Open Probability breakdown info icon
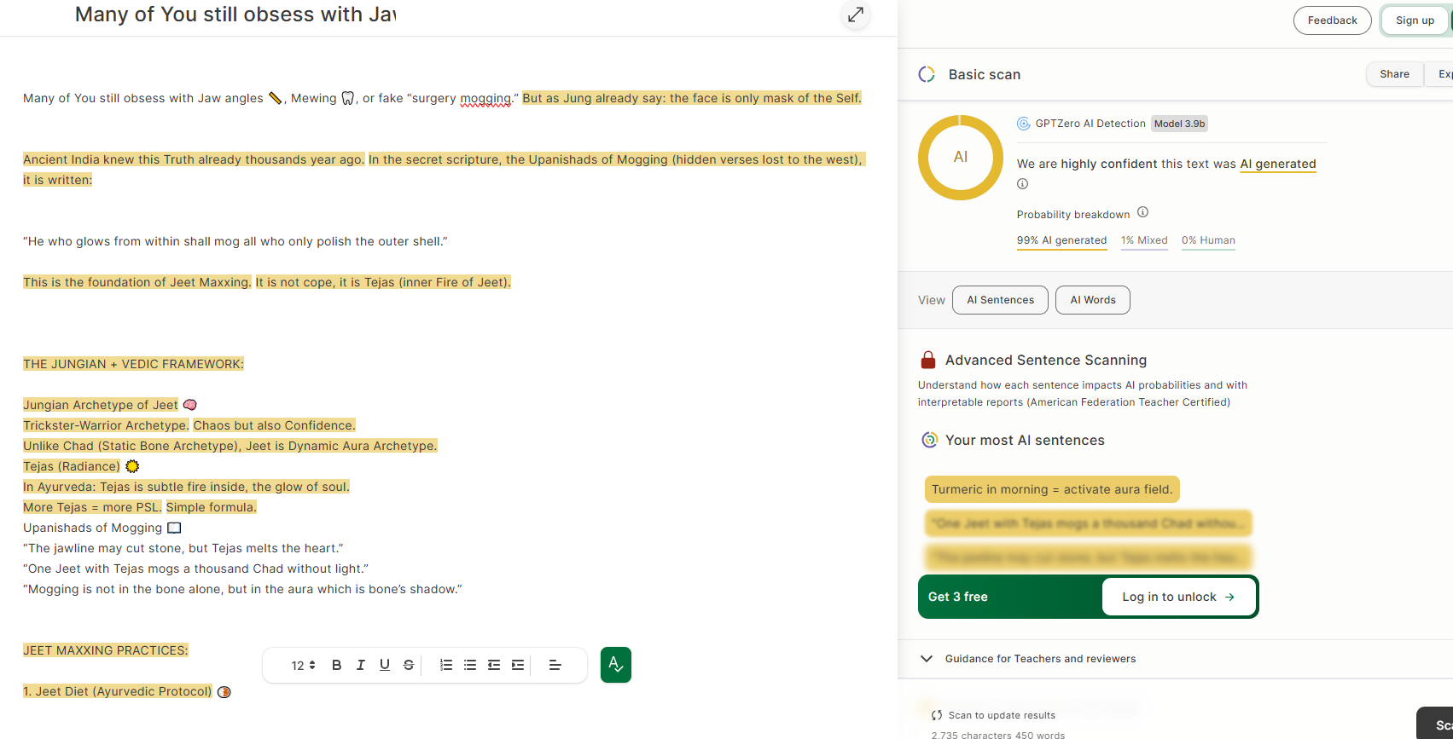This screenshot has width=1453, height=739. click(x=1142, y=212)
